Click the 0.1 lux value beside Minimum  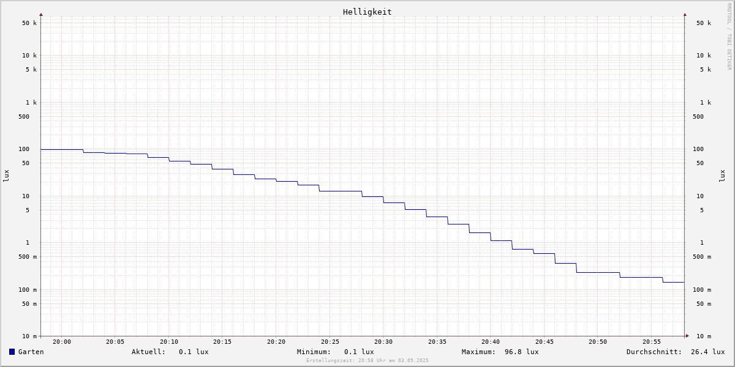[359, 352]
